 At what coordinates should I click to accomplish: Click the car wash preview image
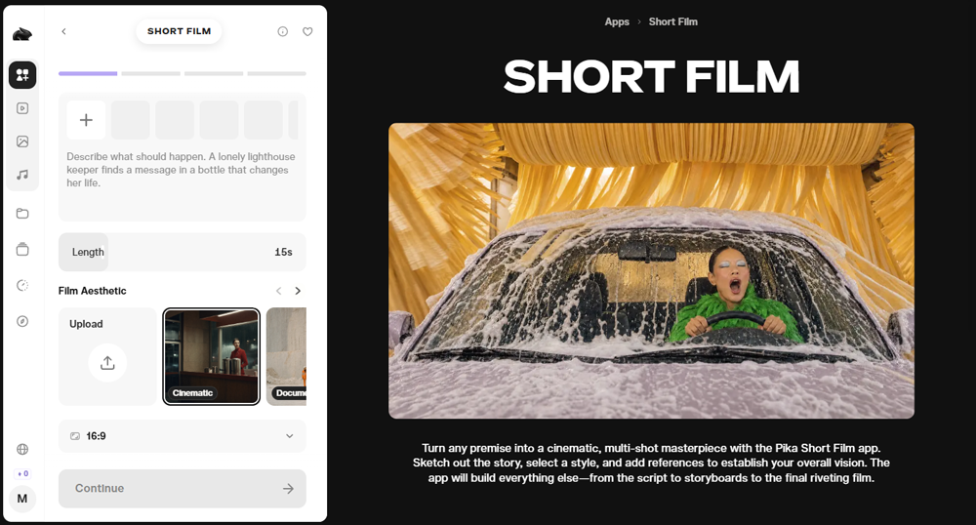[651, 270]
